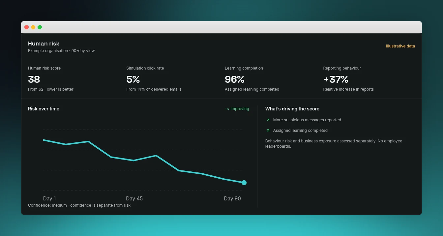
Task: Click the yellow minimize window button
Action: [x=33, y=27]
